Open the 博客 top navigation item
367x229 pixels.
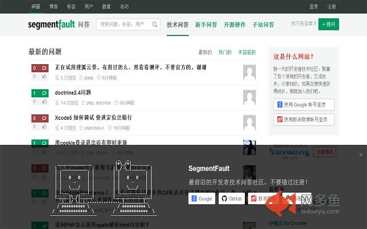pos(53,6)
